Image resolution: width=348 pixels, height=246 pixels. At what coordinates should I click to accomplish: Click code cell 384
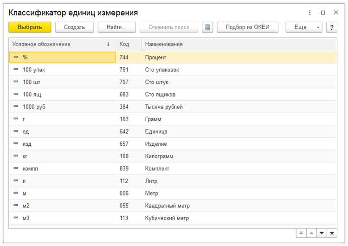(129, 107)
